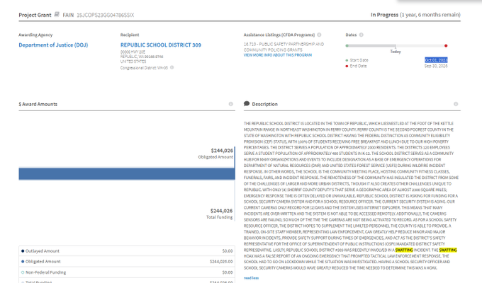Viewport: 482px width, 283px height.
Task: Click the FAIN identifier icon
Action: tap(56, 13)
